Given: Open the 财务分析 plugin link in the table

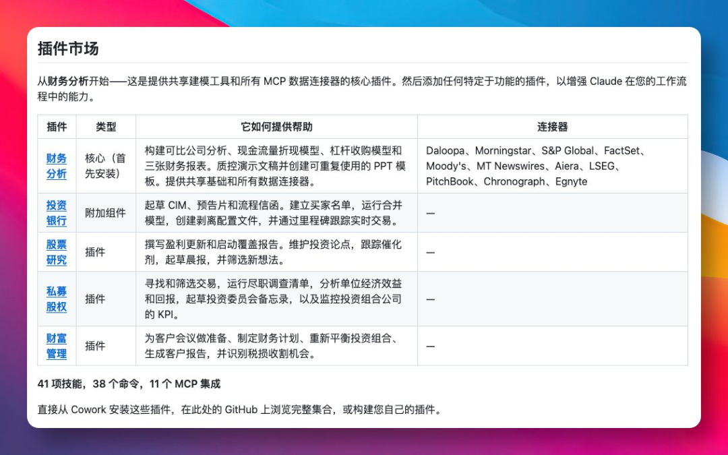Looking at the screenshot, I should coord(56,166).
